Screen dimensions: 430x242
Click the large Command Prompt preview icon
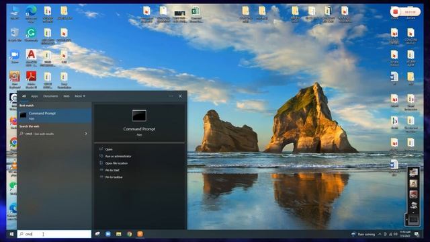[x=139, y=116]
